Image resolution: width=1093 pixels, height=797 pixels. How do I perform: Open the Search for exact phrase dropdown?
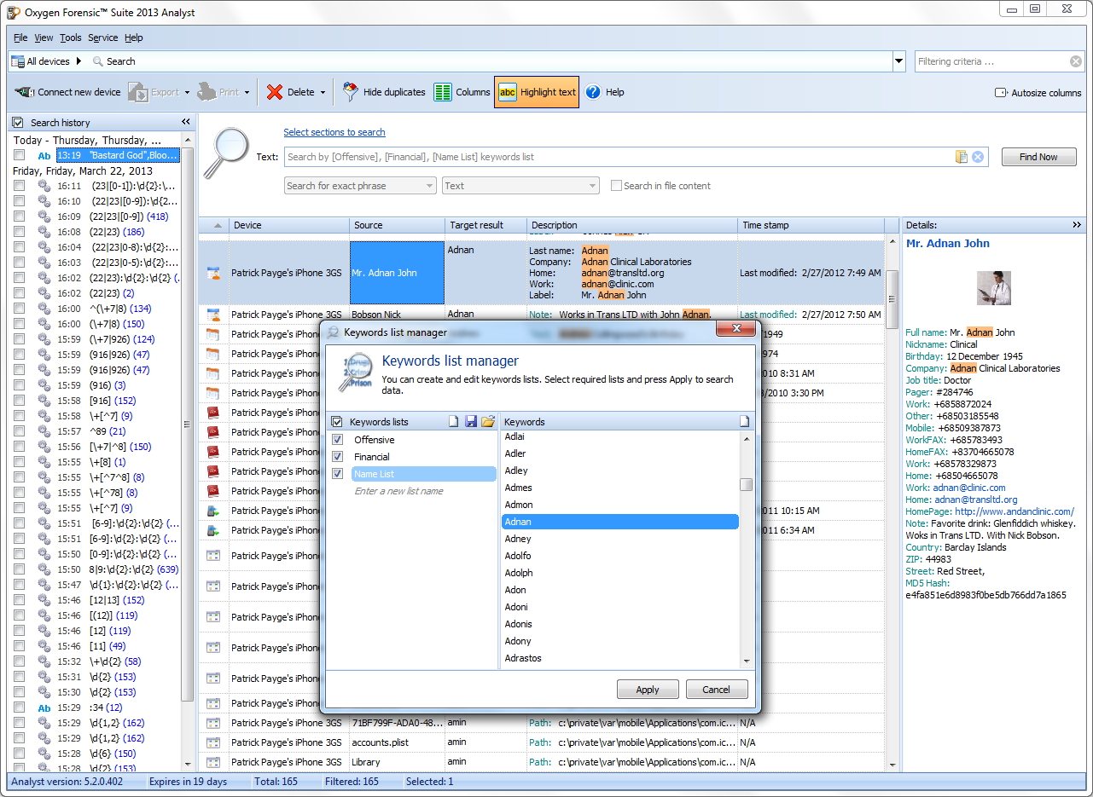pyautogui.click(x=360, y=186)
